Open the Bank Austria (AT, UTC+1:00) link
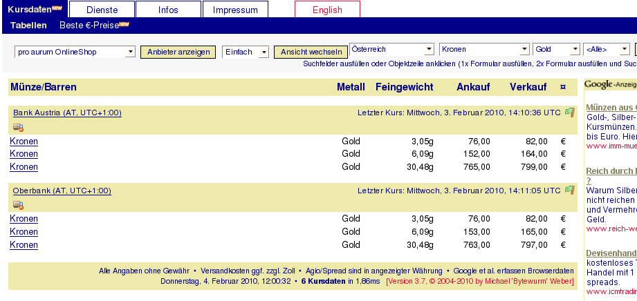This screenshot has height=301, width=637. pyautogui.click(x=67, y=113)
